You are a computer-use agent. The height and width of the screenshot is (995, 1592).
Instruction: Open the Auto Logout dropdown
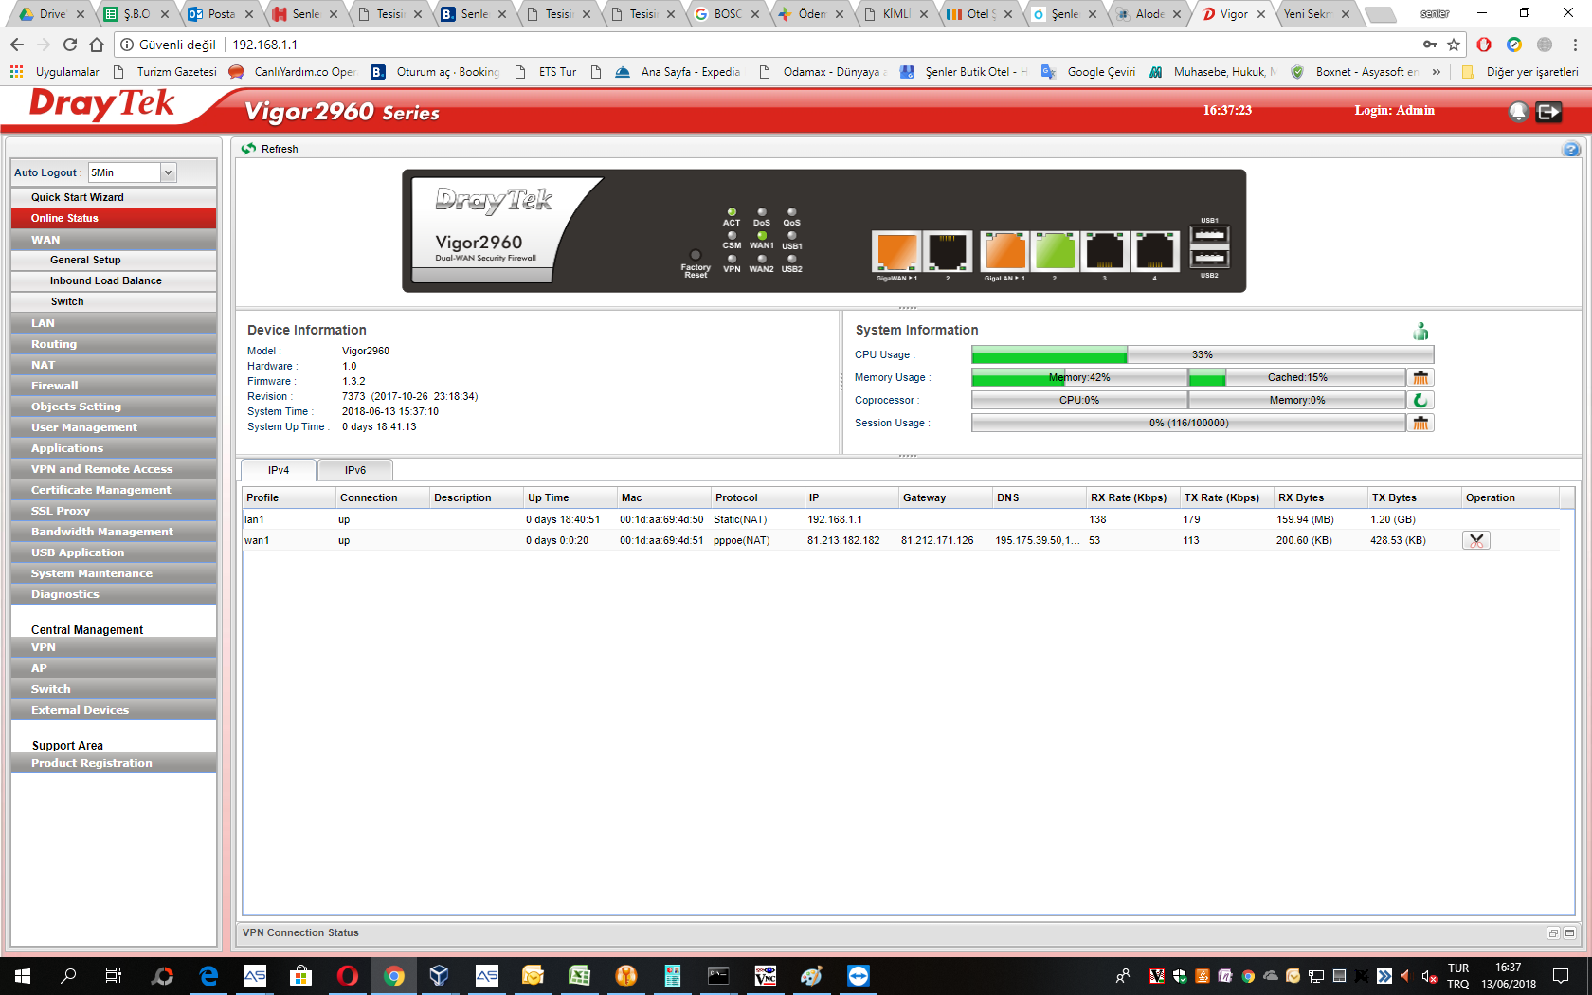[168, 172]
